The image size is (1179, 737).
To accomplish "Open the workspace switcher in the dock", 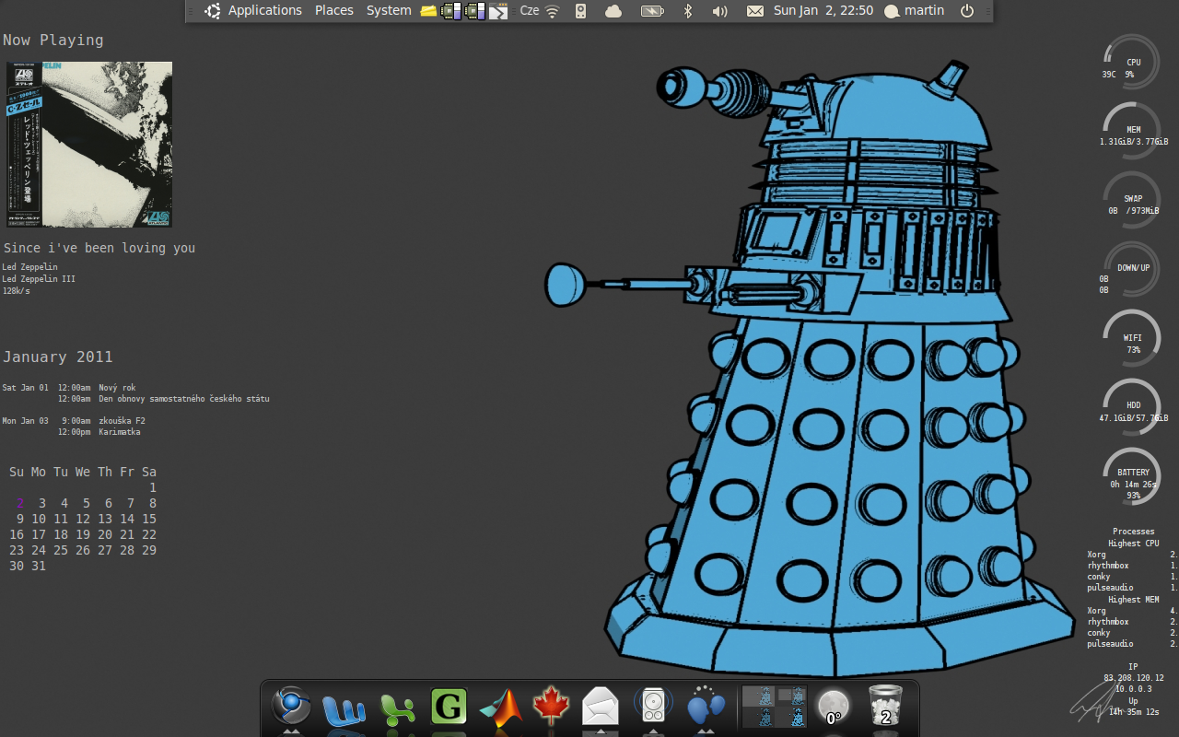I will pos(775,707).
